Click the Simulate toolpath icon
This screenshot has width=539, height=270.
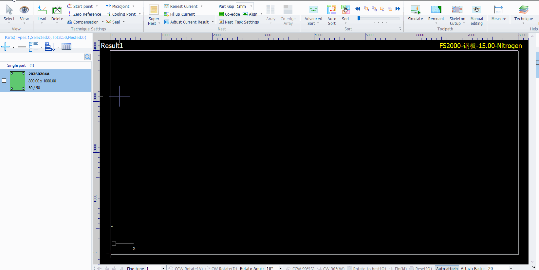click(415, 10)
